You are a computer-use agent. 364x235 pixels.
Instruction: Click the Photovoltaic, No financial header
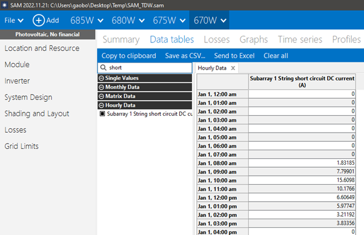click(x=47, y=35)
